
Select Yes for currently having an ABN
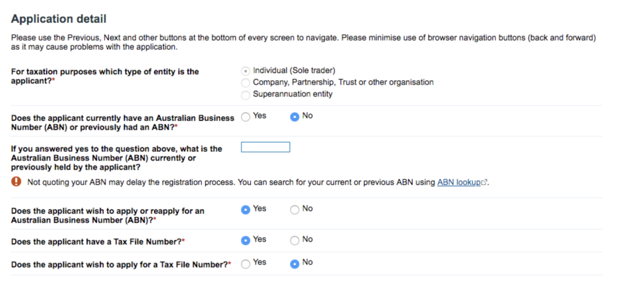(x=245, y=116)
